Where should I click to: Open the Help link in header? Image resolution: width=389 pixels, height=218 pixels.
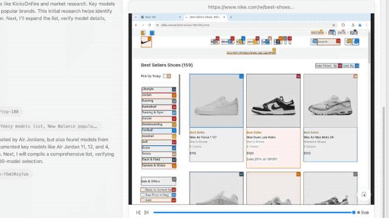point(332,32)
